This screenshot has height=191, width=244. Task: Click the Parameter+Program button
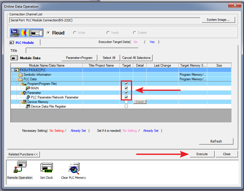coord(79,58)
